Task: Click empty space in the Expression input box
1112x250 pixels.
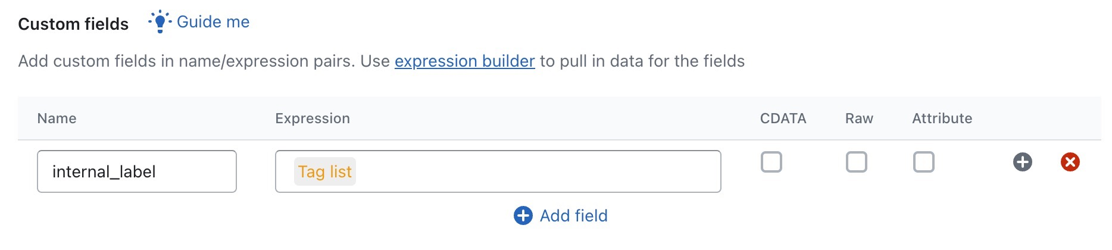Action: coord(536,171)
